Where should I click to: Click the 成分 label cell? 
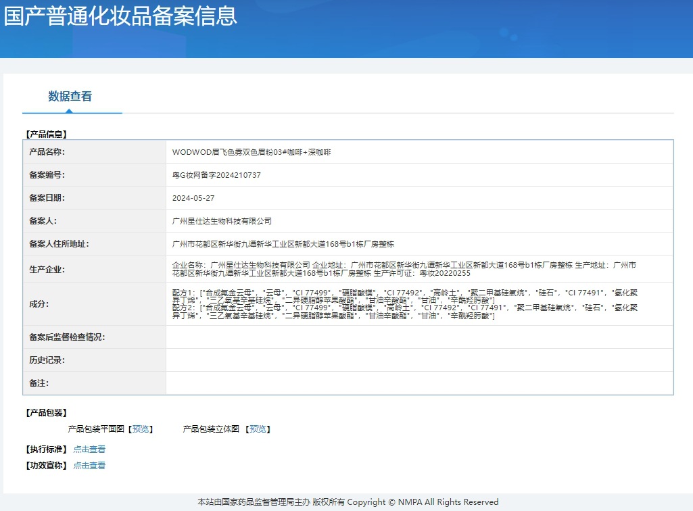[x=95, y=304]
